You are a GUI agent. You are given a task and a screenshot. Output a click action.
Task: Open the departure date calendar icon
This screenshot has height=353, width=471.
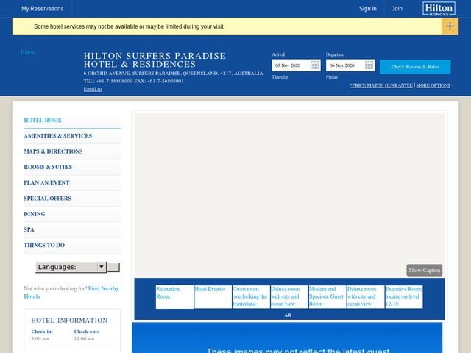[369, 65]
